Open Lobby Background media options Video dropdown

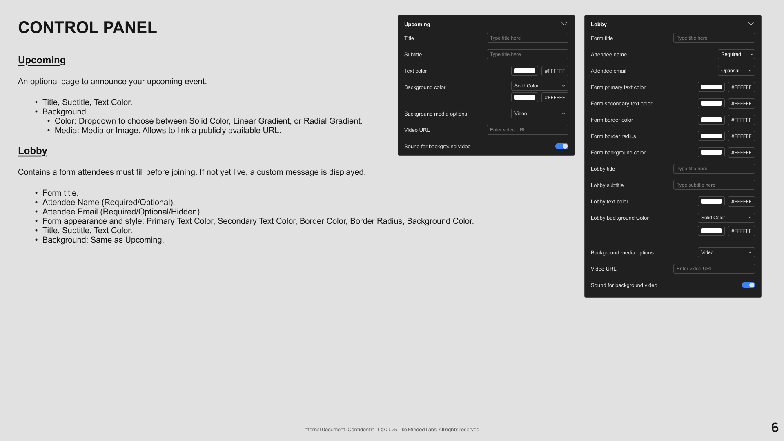click(x=726, y=252)
